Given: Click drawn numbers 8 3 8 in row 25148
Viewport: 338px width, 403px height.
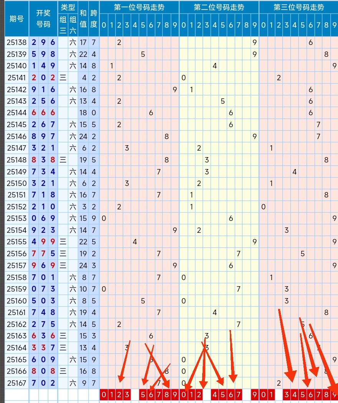Looking at the screenshot, I should [43, 160].
